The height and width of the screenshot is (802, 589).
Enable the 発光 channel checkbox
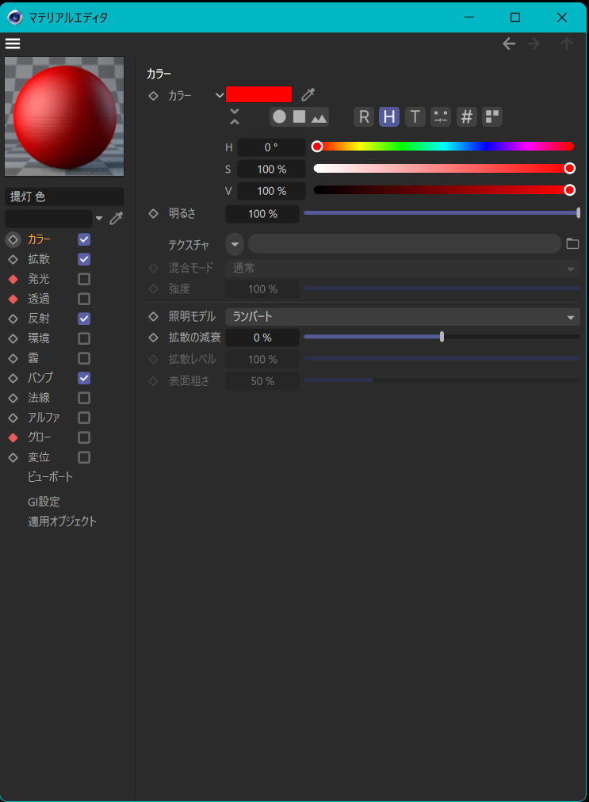click(x=84, y=279)
